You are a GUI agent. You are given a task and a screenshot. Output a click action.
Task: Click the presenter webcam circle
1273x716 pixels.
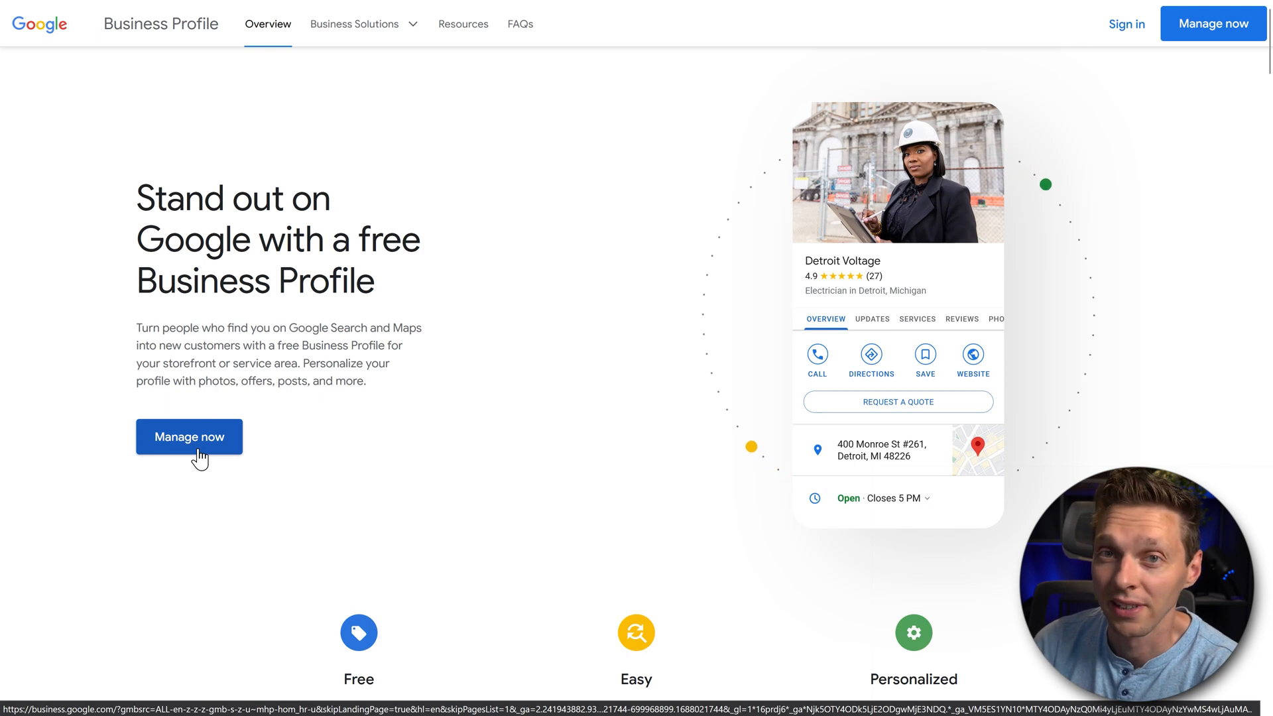pos(1136,583)
